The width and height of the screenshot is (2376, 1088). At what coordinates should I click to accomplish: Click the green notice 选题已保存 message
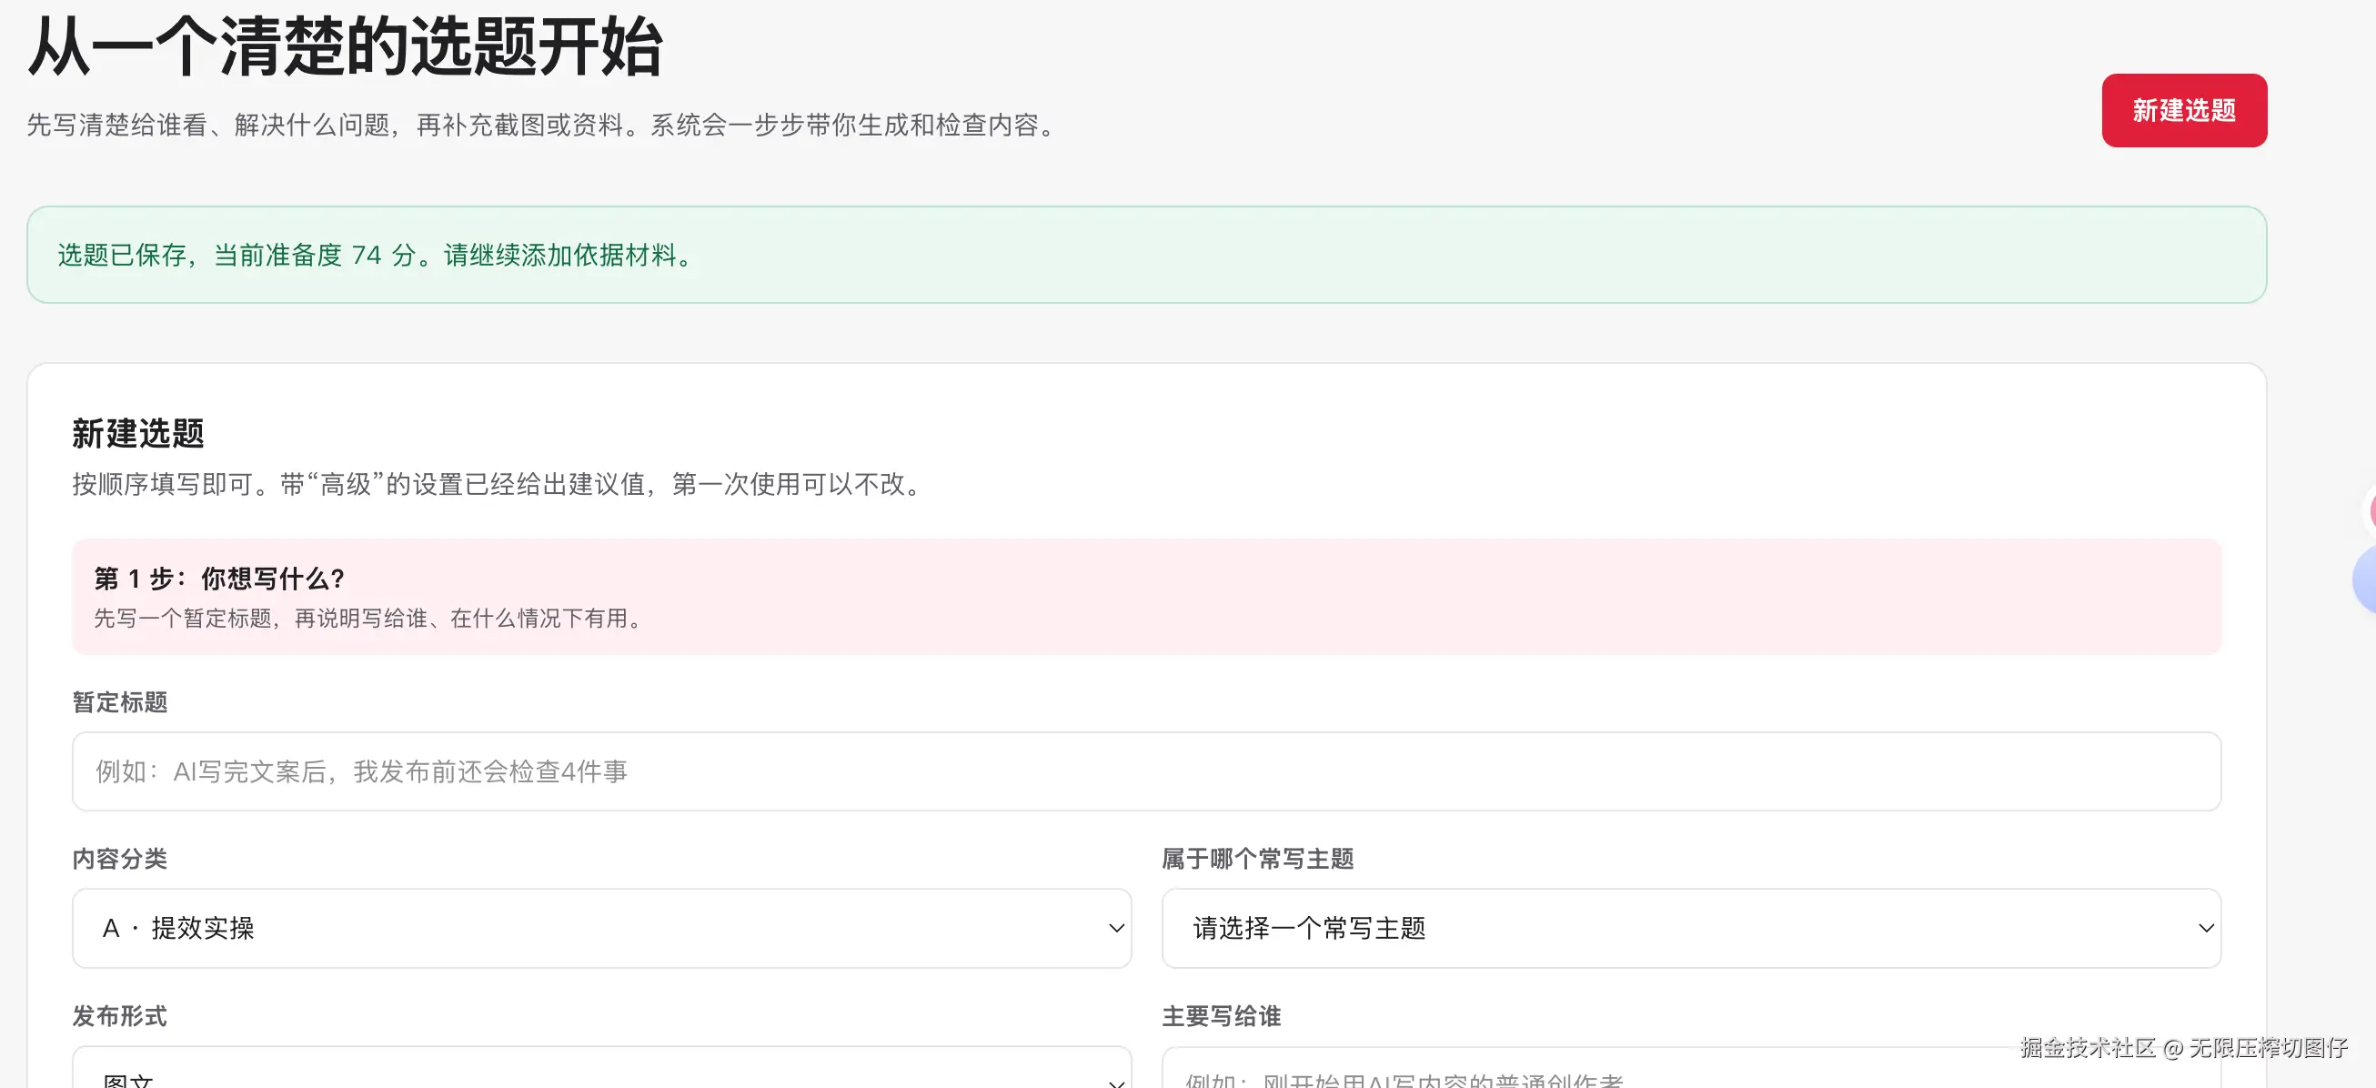coord(1145,255)
